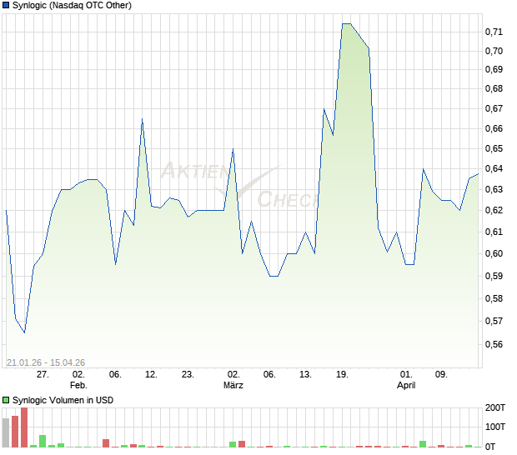Select the 27. date tick label
Screen dimensions: 517x455
tap(43, 375)
